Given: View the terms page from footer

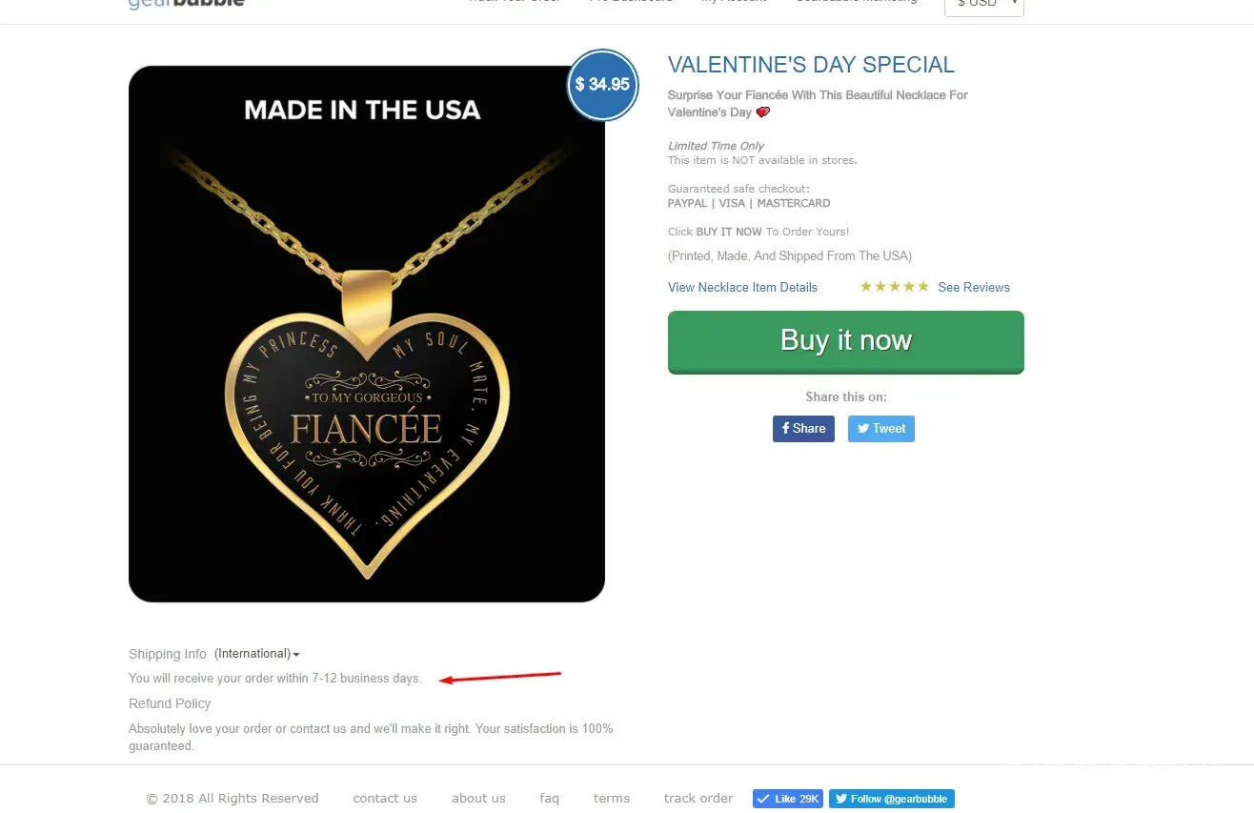Looking at the screenshot, I should click(x=611, y=799).
